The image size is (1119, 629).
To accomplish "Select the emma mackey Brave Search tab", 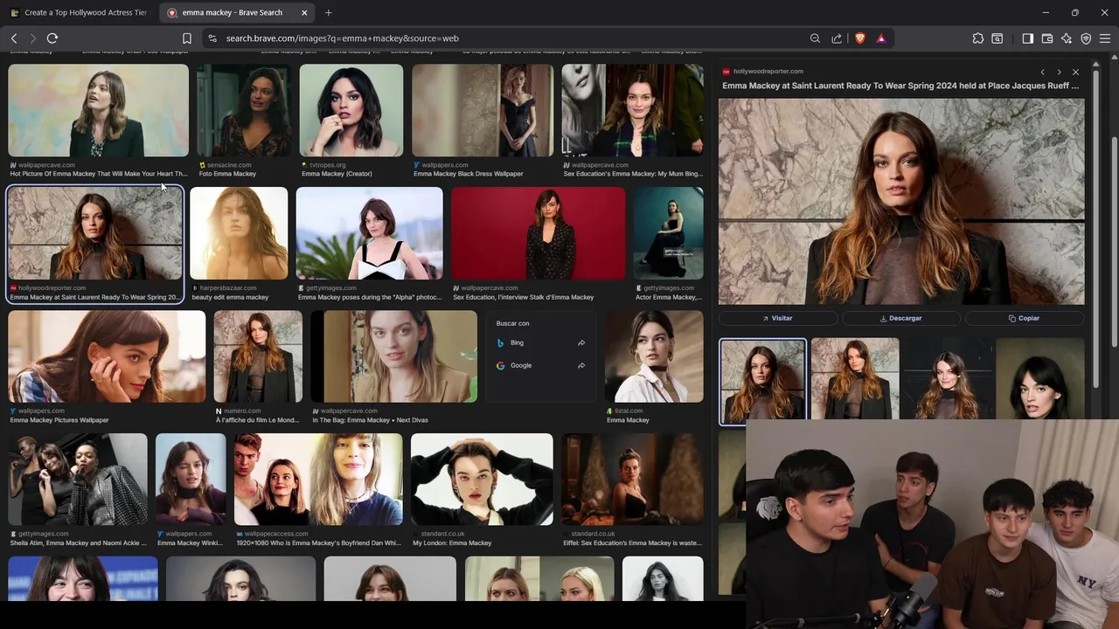I will 238,13.
